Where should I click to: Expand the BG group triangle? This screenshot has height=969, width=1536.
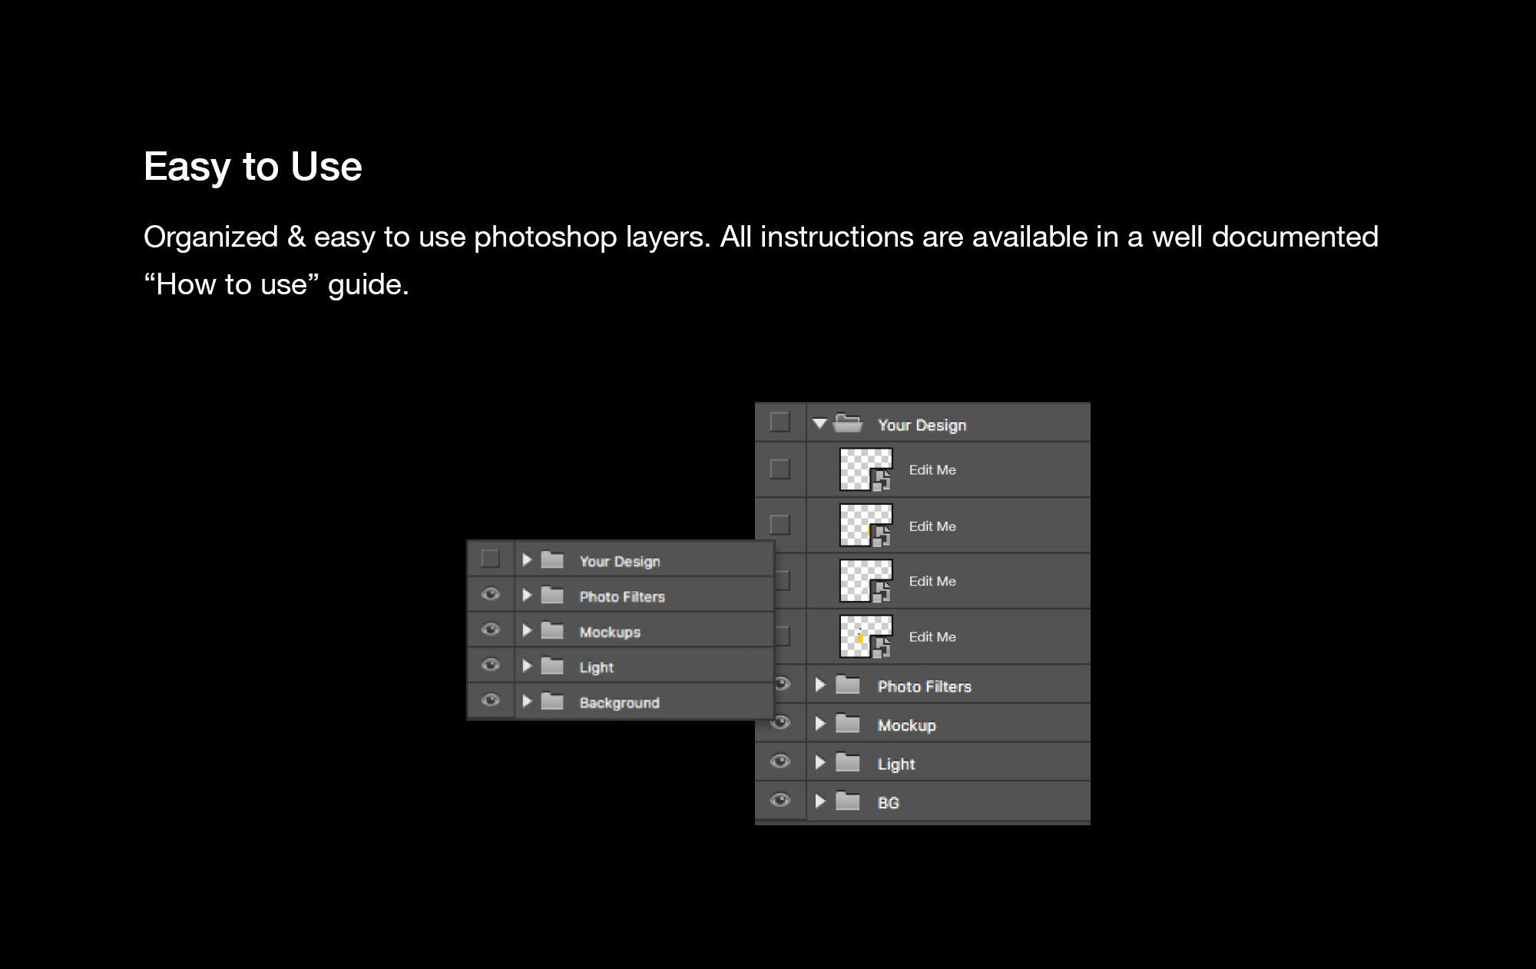pyautogui.click(x=819, y=801)
